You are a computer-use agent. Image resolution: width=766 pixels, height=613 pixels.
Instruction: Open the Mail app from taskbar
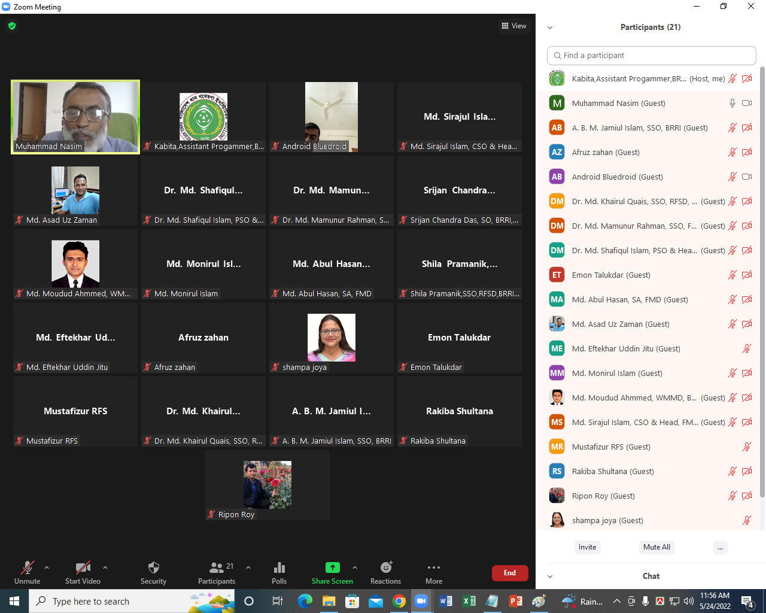tap(376, 601)
